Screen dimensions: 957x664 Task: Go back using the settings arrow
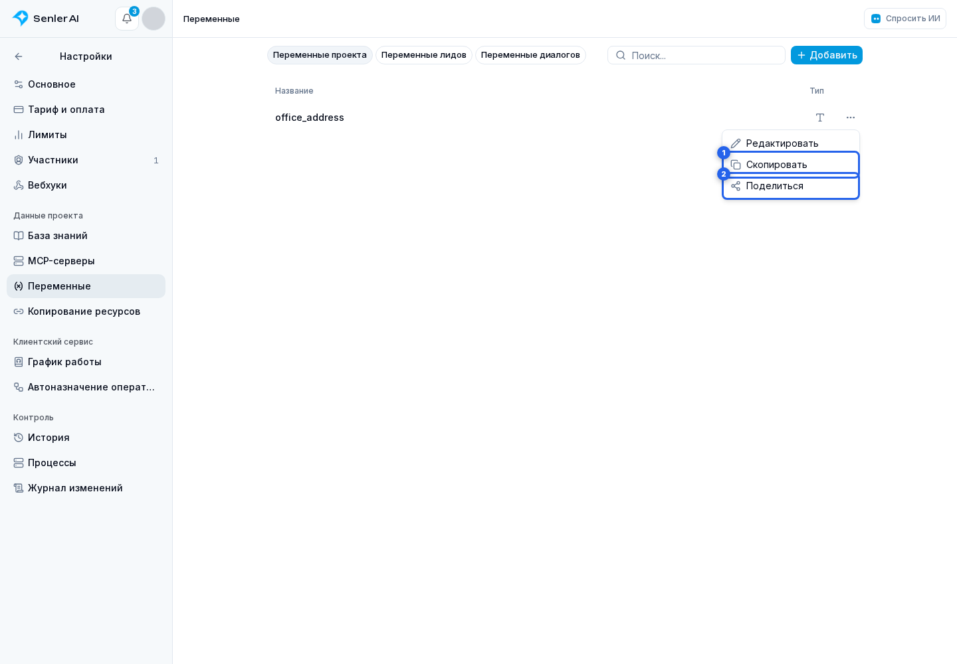[x=19, y=56]
